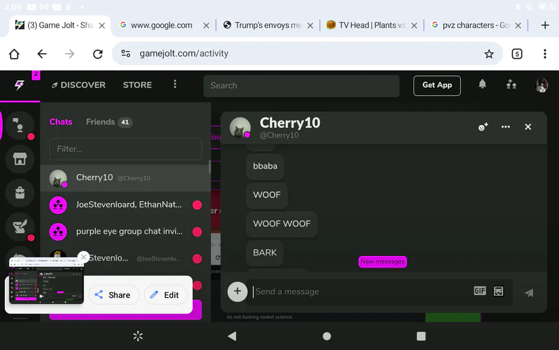
Task: Open the quests sidebar icon
Action: 20,226
